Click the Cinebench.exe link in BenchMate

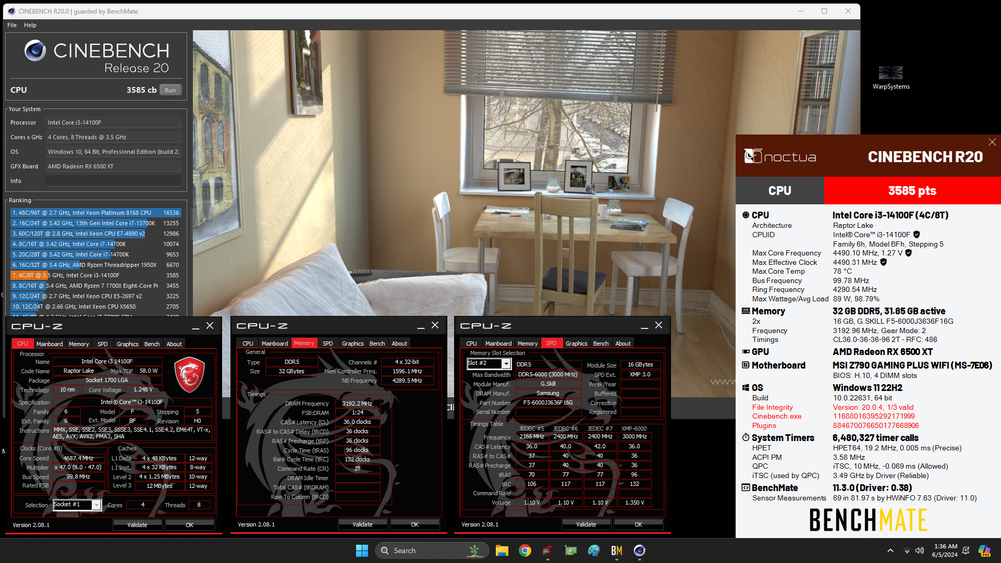coord(777,416)
